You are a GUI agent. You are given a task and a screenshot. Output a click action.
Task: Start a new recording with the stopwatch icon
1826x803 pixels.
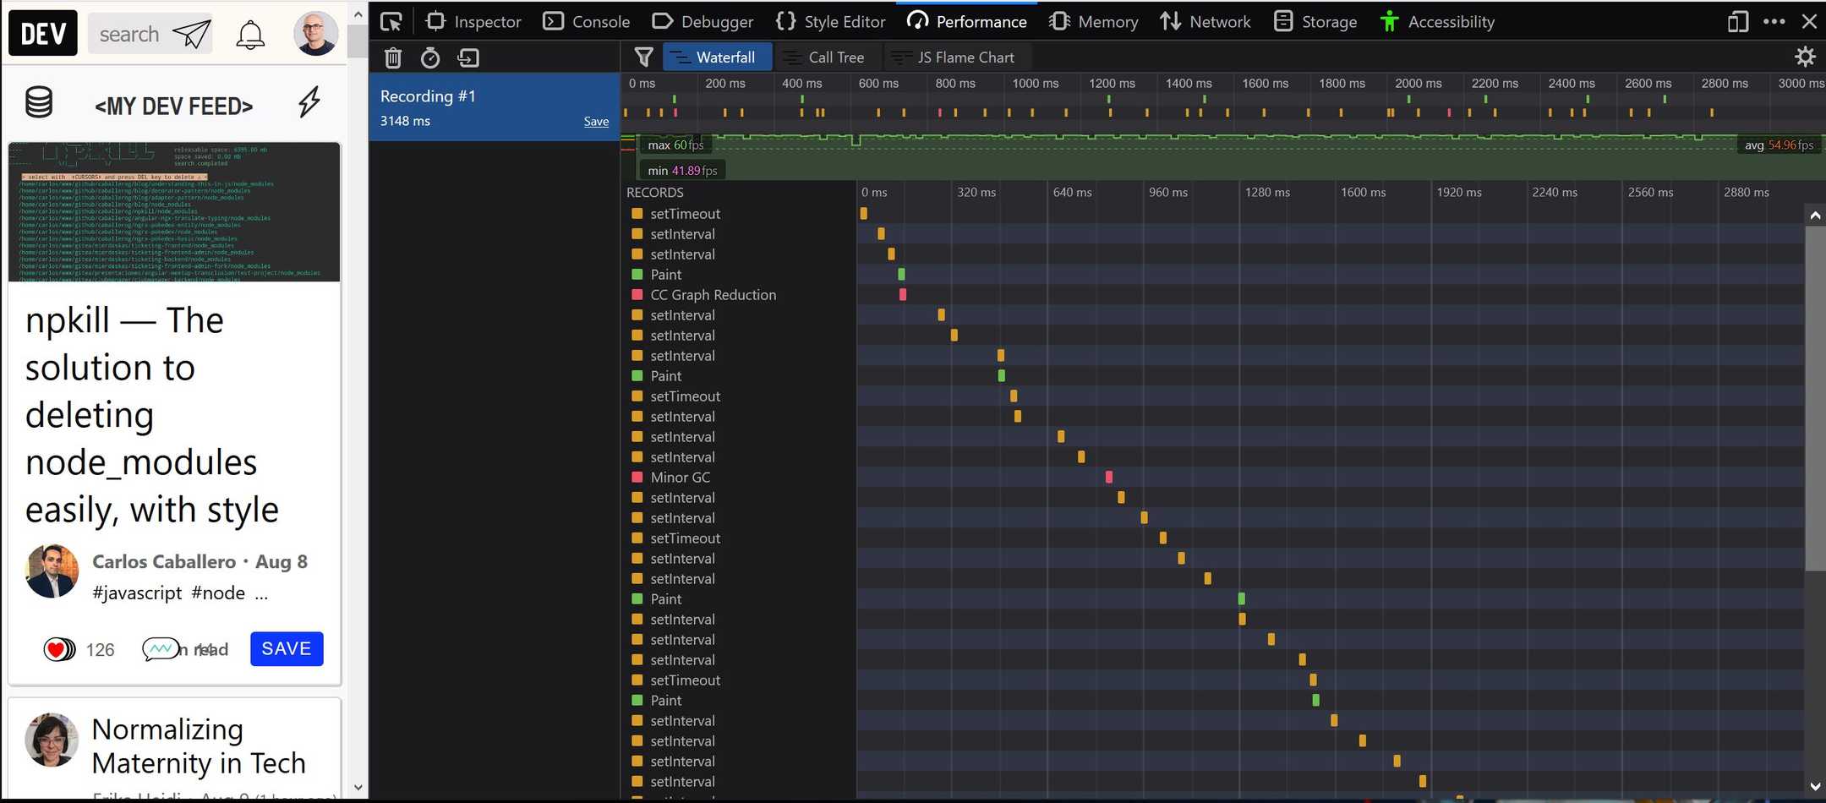tap(430, 58)
